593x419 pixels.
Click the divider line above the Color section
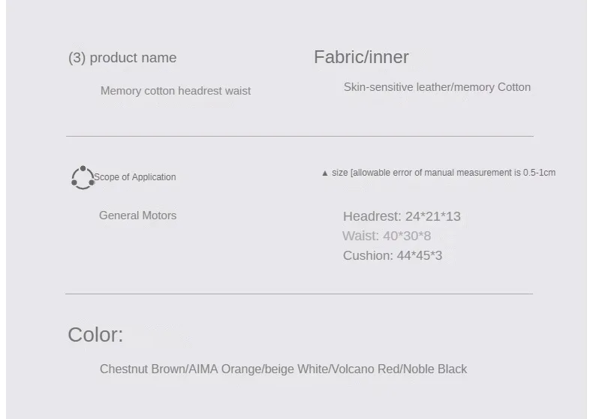click(299, 294)
